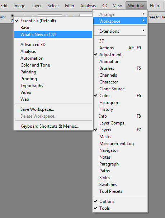Show the Styles panel
The image size is (165, 218).
tap(120, 178)
